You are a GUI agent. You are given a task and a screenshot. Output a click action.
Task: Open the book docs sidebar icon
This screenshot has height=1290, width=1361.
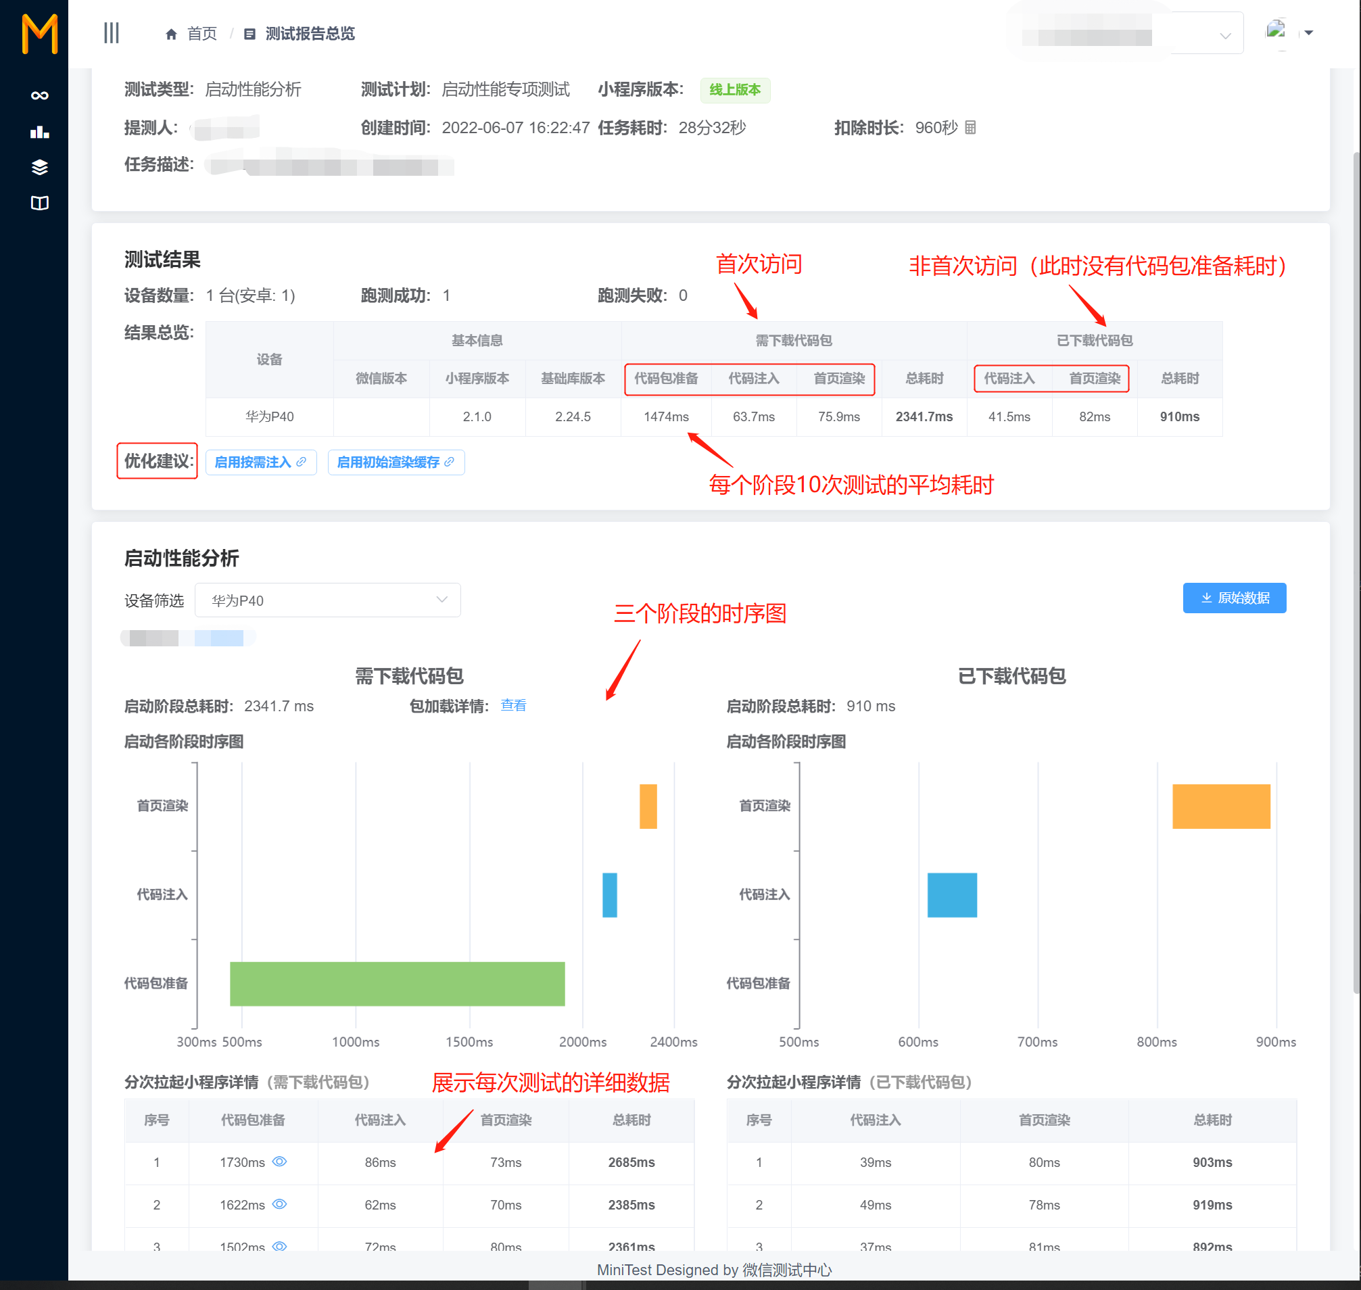pos(39,203)
